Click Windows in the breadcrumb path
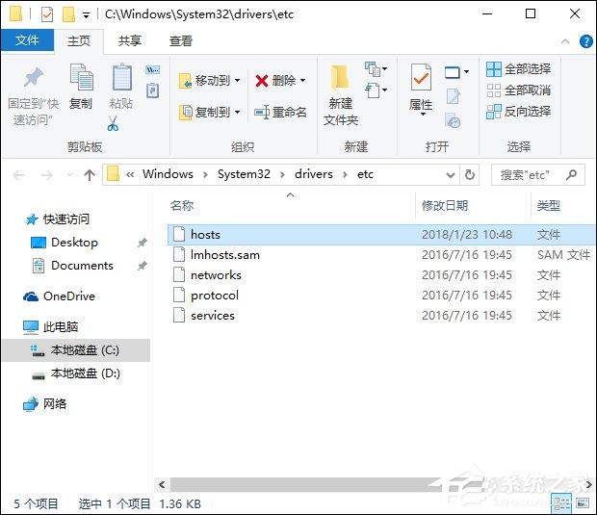This screenshot has height=515, width=597. coord(168,174)
